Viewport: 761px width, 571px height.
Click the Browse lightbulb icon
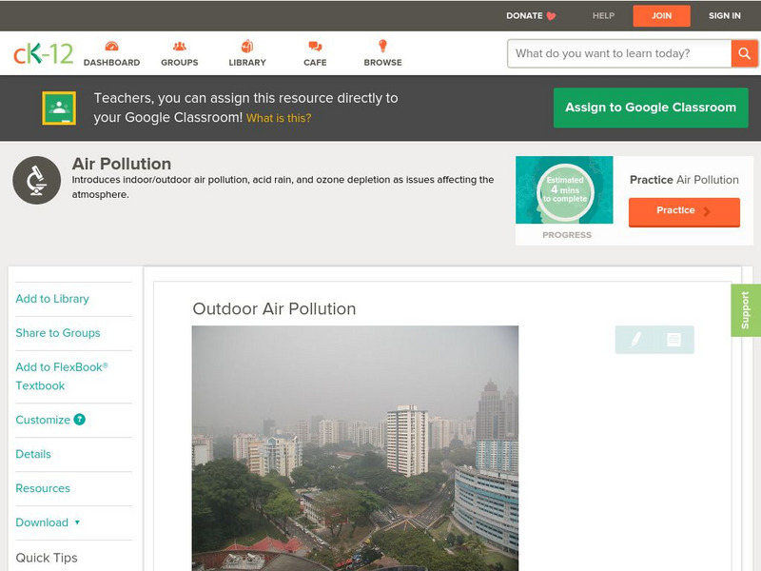[382, 47]
